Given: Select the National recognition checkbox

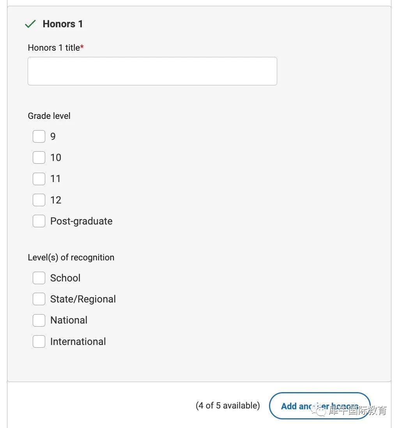Looking at the screenshot, I should click(39, 320).
